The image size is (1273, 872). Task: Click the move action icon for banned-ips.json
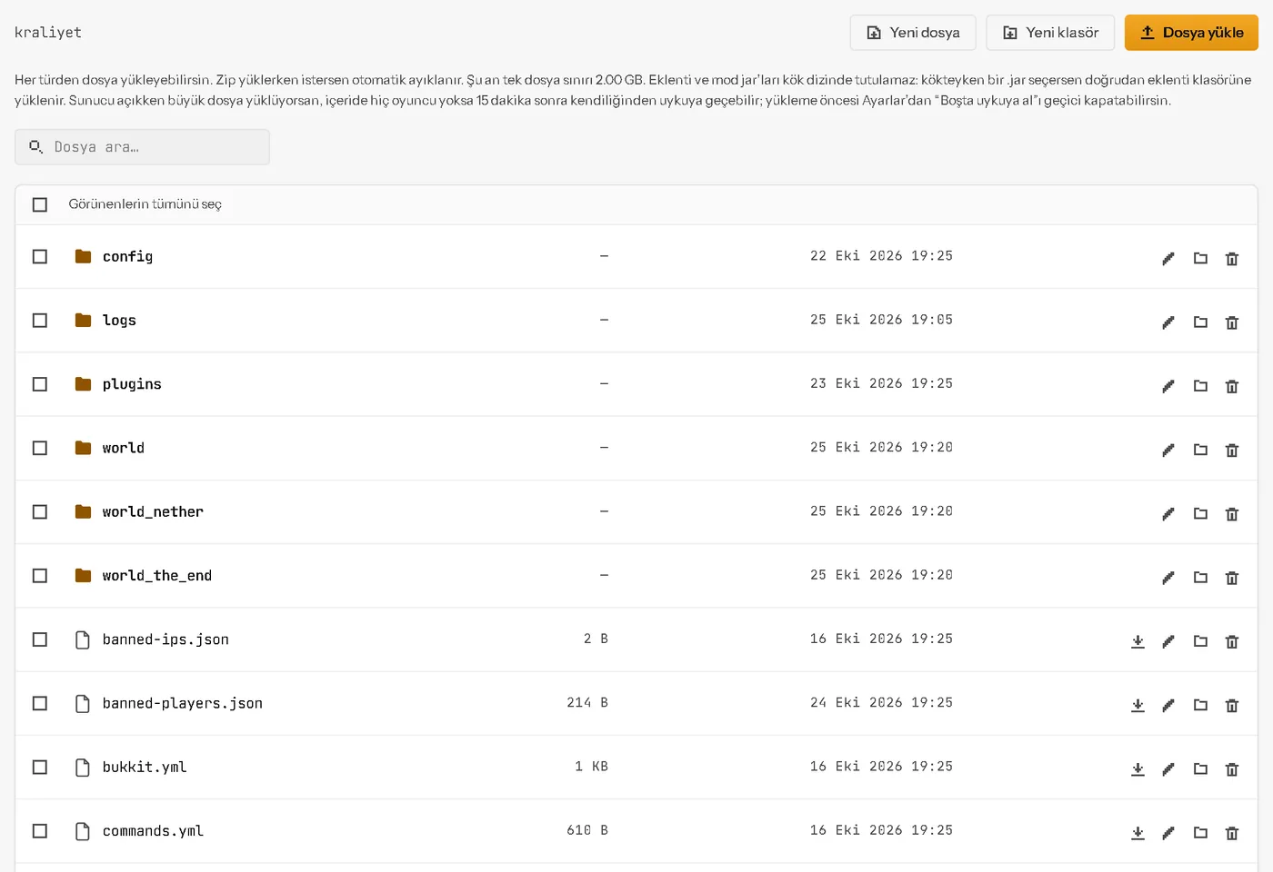(1200, 641)
